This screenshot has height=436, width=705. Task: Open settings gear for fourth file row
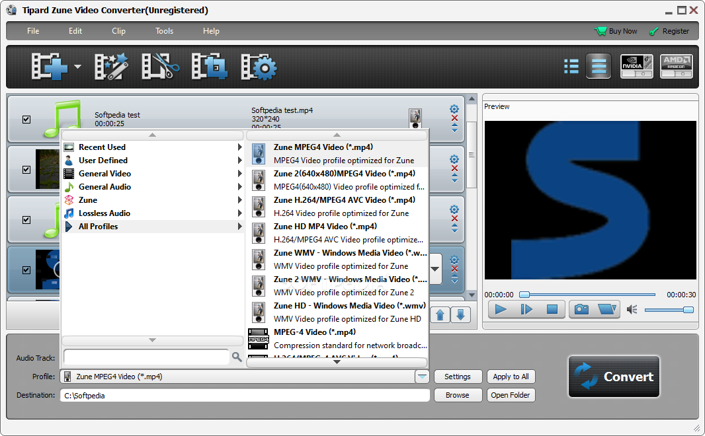454,260
